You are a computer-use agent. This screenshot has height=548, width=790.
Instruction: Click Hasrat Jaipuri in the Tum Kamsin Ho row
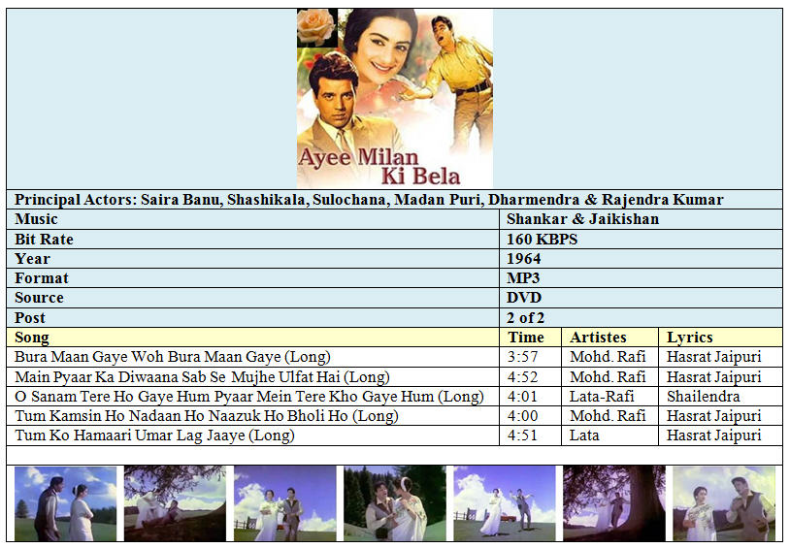pos(714,415)
